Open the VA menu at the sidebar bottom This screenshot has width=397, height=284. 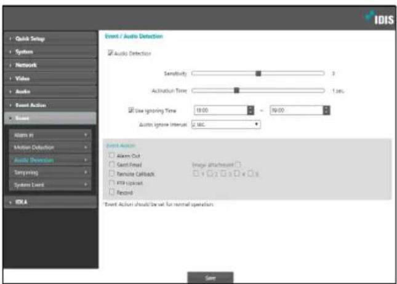(x=50, y=202)
